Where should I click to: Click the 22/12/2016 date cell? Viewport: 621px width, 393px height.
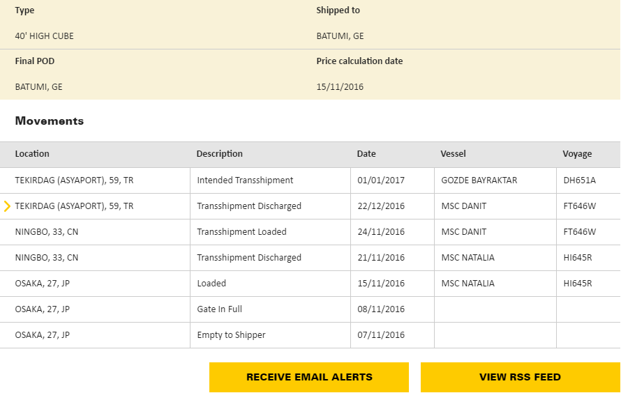381,206
